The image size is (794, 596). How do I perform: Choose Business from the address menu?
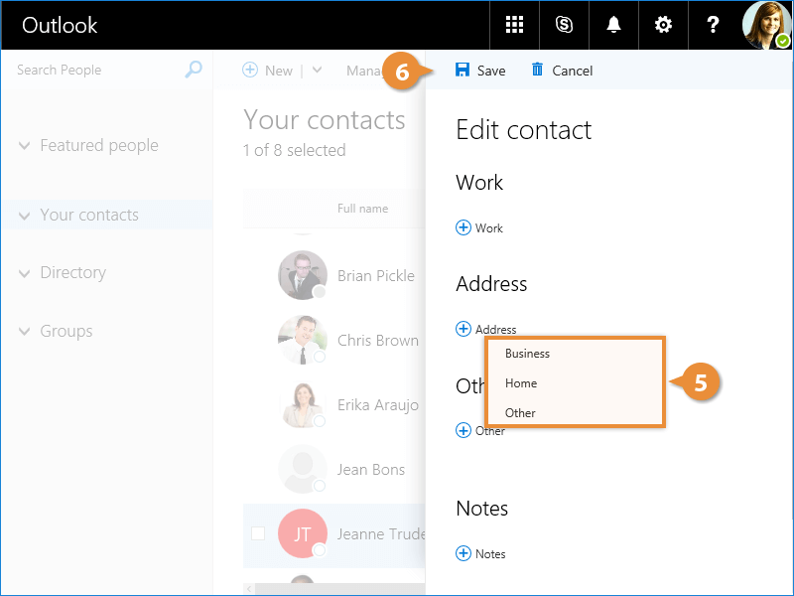[x=527, y=354]
